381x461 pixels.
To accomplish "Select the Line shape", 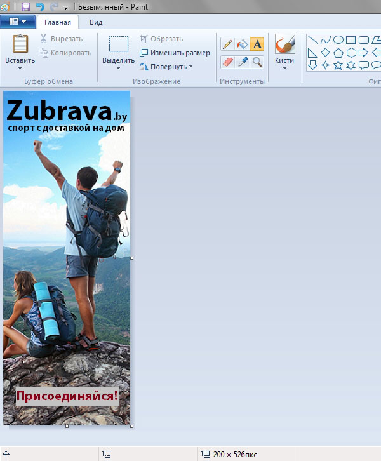I will point(313,40).
